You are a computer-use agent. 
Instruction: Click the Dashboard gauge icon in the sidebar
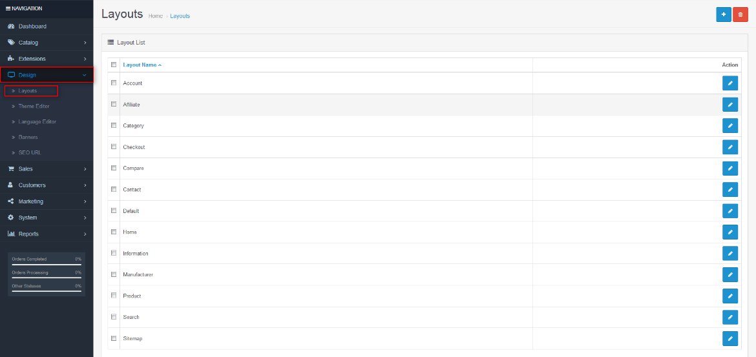11,26
